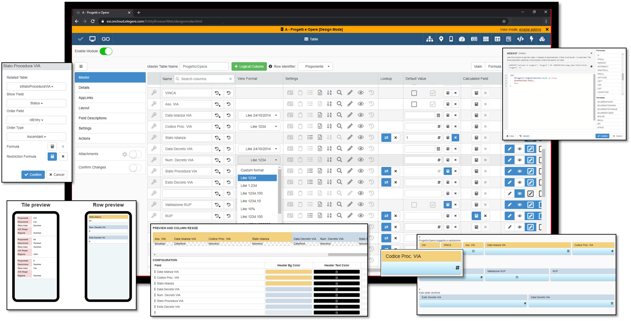Click the yellow Header Bg Color swatch for Stato Istanza
The image size is (631, 321).
[x=288, y=283]
